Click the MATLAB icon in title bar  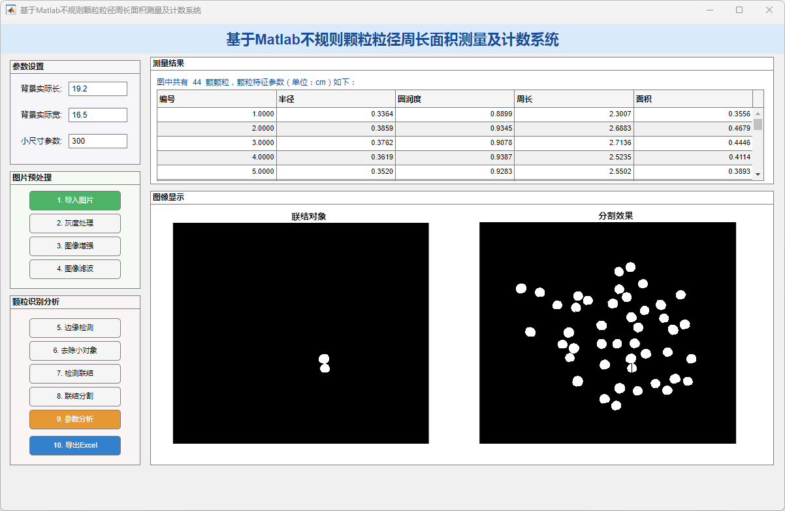pos(11,10)
